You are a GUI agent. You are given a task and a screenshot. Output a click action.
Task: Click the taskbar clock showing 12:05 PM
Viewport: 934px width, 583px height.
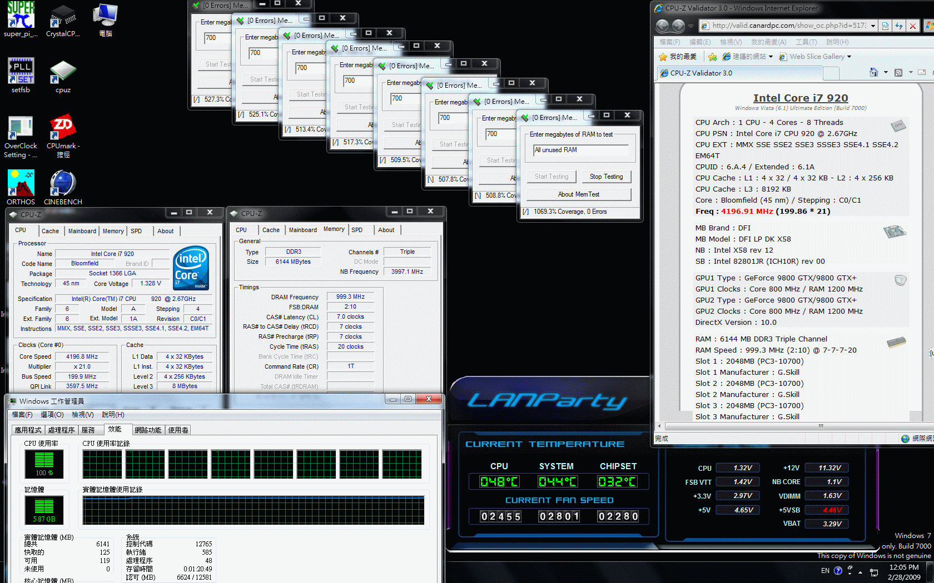click(903, 572)
